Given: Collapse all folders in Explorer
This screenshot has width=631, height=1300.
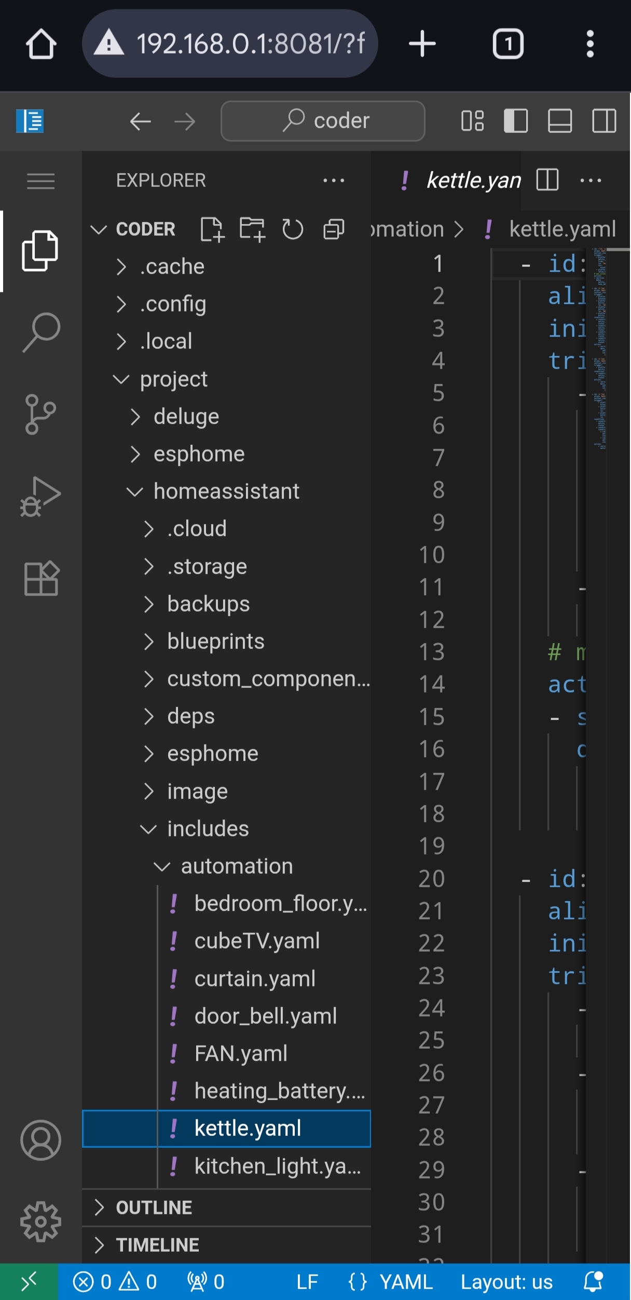Looking at the screenshot, I should (x=334, y=229).
